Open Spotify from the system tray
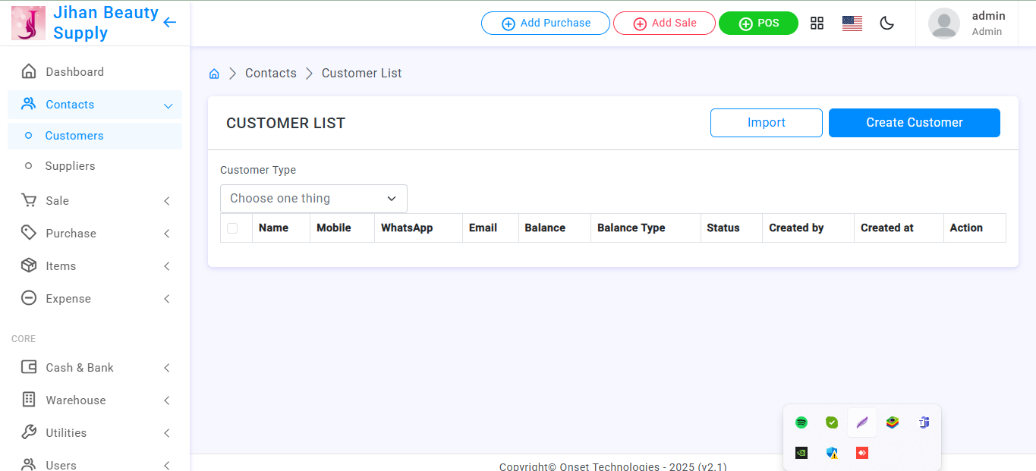The image size is (1036, 471). 801,422
